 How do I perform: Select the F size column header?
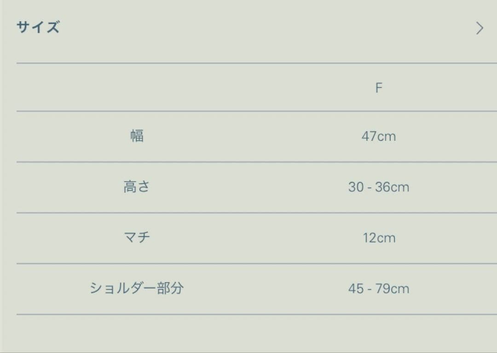[x=379, y=87]
